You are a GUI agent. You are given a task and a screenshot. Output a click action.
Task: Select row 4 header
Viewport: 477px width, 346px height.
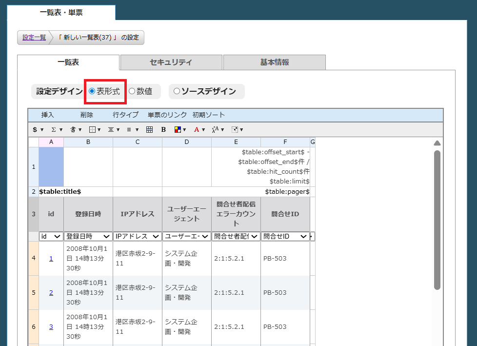(x=34, y=258)
